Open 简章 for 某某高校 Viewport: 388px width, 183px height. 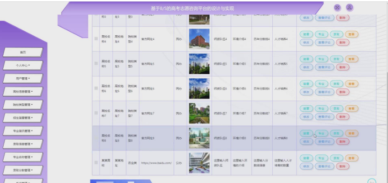click(306, 158)
